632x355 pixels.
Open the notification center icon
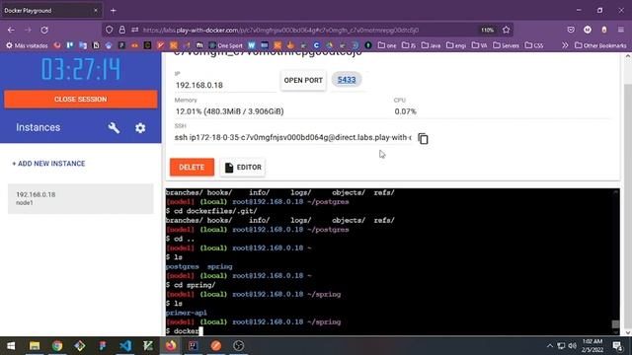pos(617,346)
